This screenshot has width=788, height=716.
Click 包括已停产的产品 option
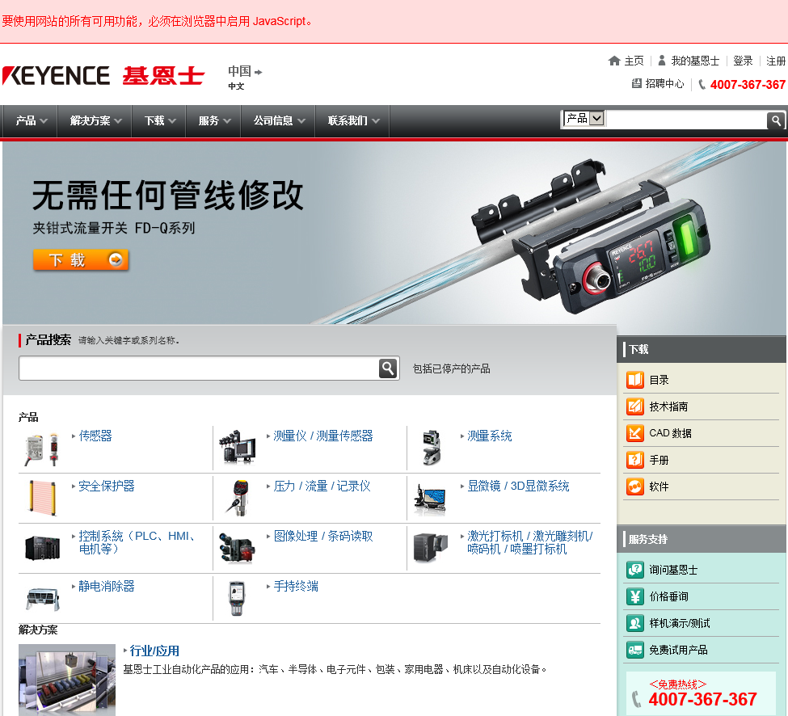pos(451,369)
